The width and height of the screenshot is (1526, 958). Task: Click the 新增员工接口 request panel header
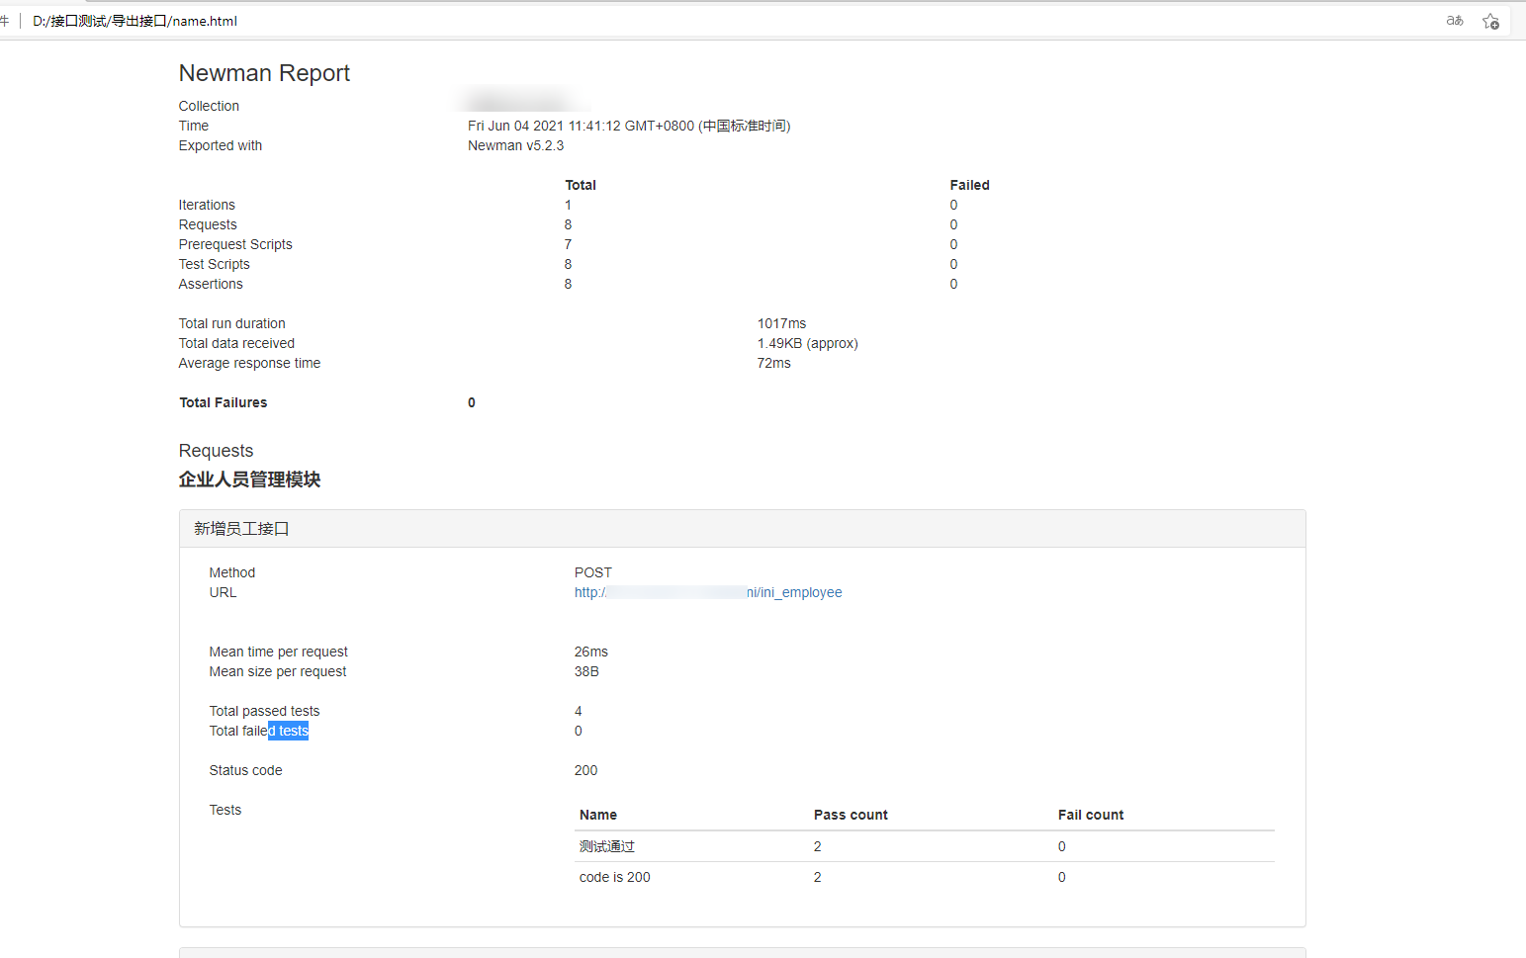coord(742,529)
